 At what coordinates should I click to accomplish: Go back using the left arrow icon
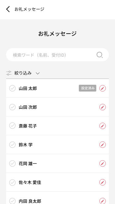[8, 9]
